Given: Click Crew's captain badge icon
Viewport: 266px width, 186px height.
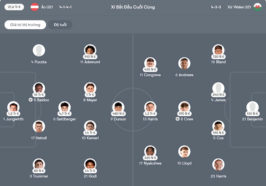Looking at the screenshot, I should [177, 119].
